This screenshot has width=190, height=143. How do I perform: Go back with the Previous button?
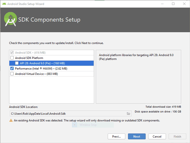tap(116, 136)
